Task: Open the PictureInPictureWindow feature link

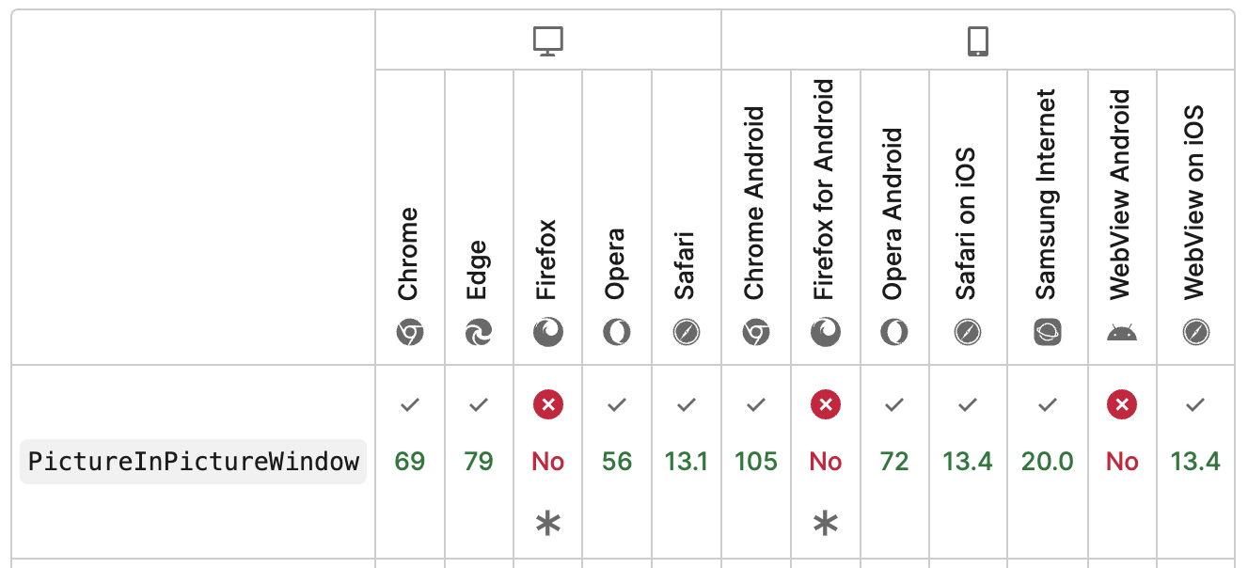Action: point(194,462)
